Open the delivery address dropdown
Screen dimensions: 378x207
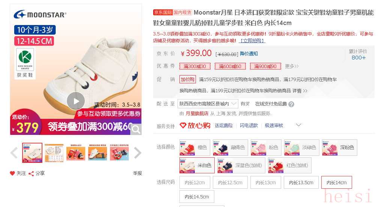pos(208,104)
